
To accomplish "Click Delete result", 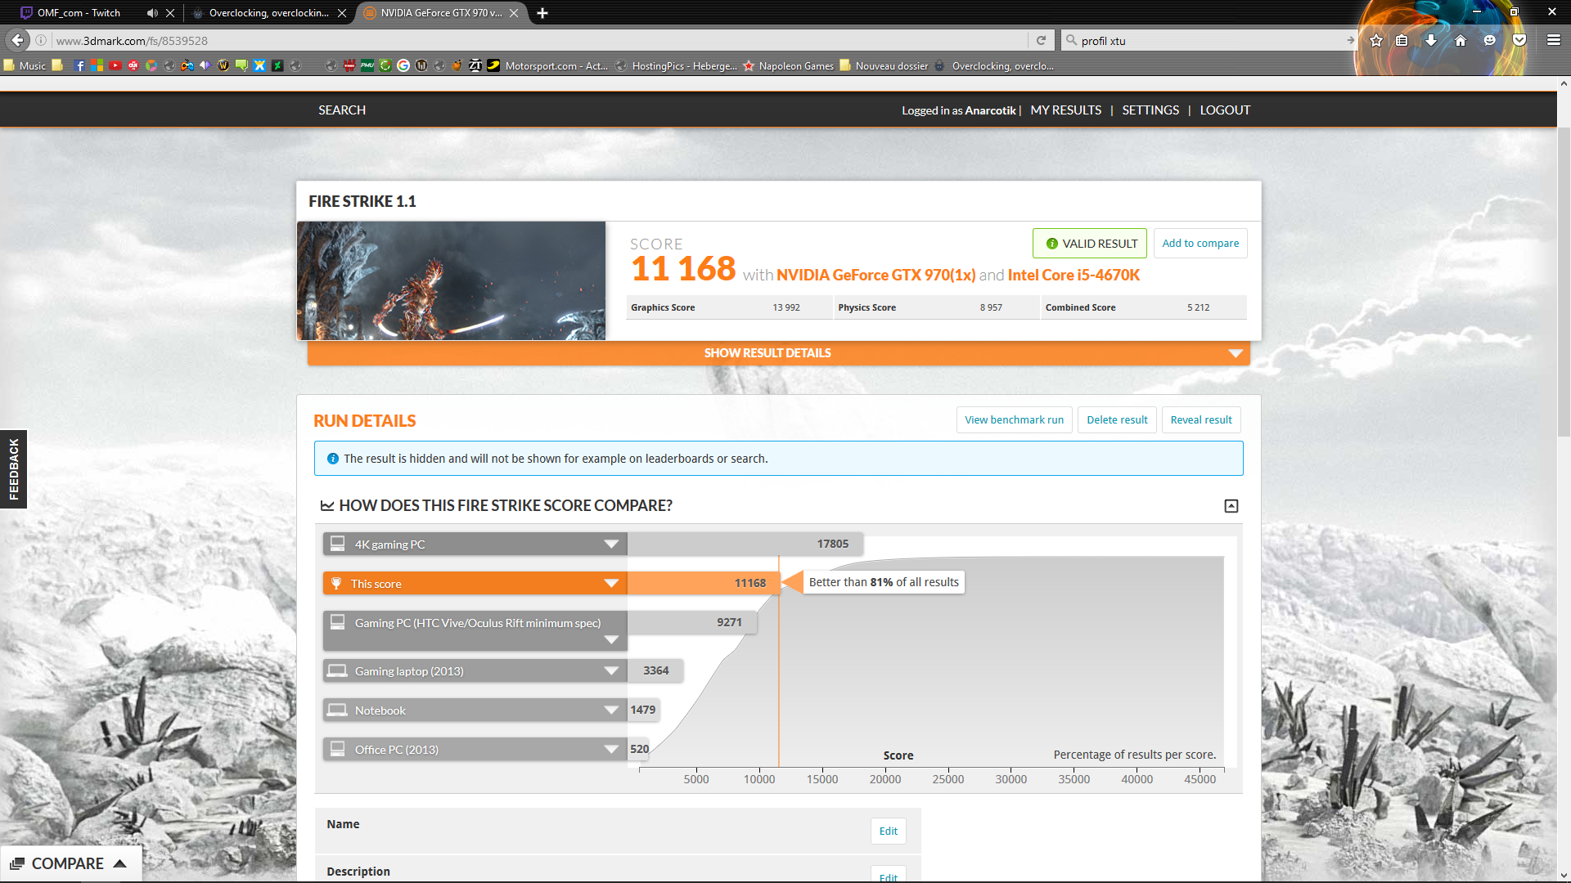I will pos(1117,420).
